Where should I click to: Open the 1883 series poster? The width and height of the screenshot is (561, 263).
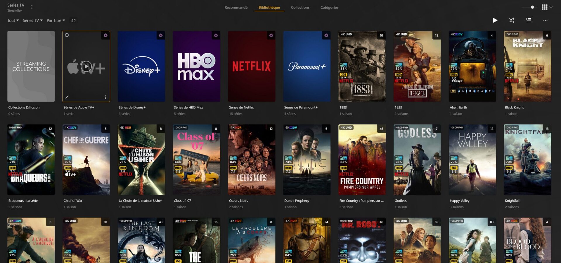pyautogui.click(x=362, y=66)
